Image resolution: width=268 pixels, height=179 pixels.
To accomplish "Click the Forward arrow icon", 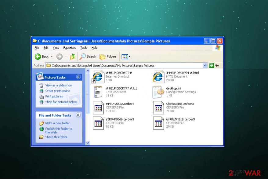I will click(x=59, y=57).
